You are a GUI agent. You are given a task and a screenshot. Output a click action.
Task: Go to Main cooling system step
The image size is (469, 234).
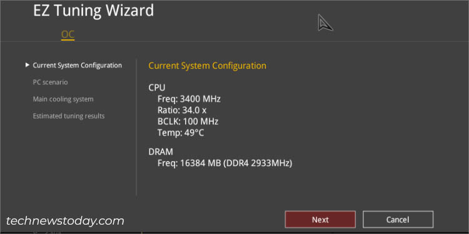[x=63, y=99]
